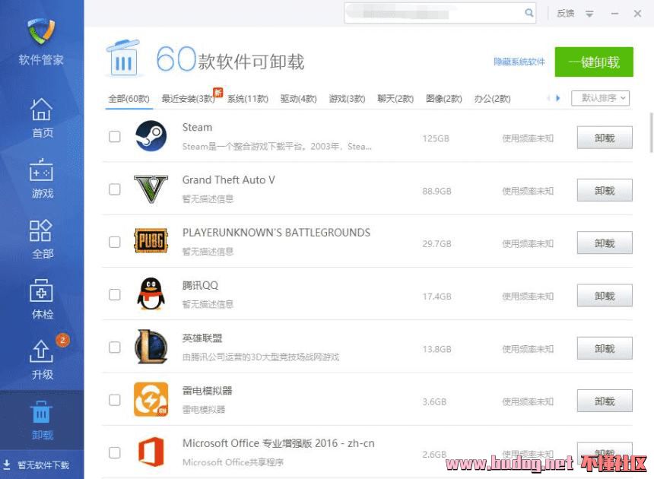Image resolution: width=654 pixels, height=479 pixels.
Task: Click the 英雄联盟 League icon
Action: pyautogui.click(x=151, y=347)
